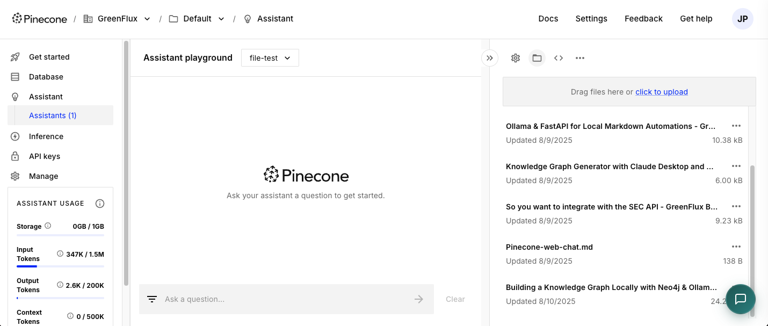Open the Inference section
Image resolution: width=768 pixels, height=326 pixels.
pyautogui.click(x=47, y=136)
